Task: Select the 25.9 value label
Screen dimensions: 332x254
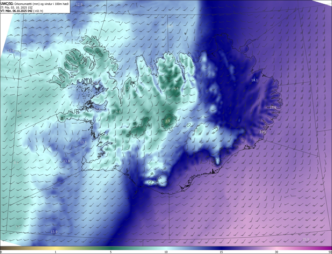Action: point(306,239)
